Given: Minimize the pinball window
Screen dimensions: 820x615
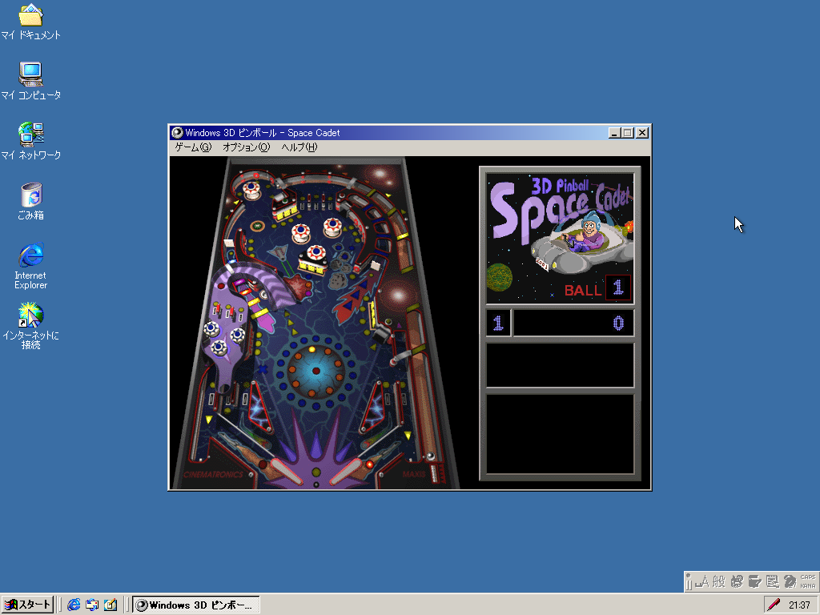Looking at the screenshot, I should click(614, 133).
